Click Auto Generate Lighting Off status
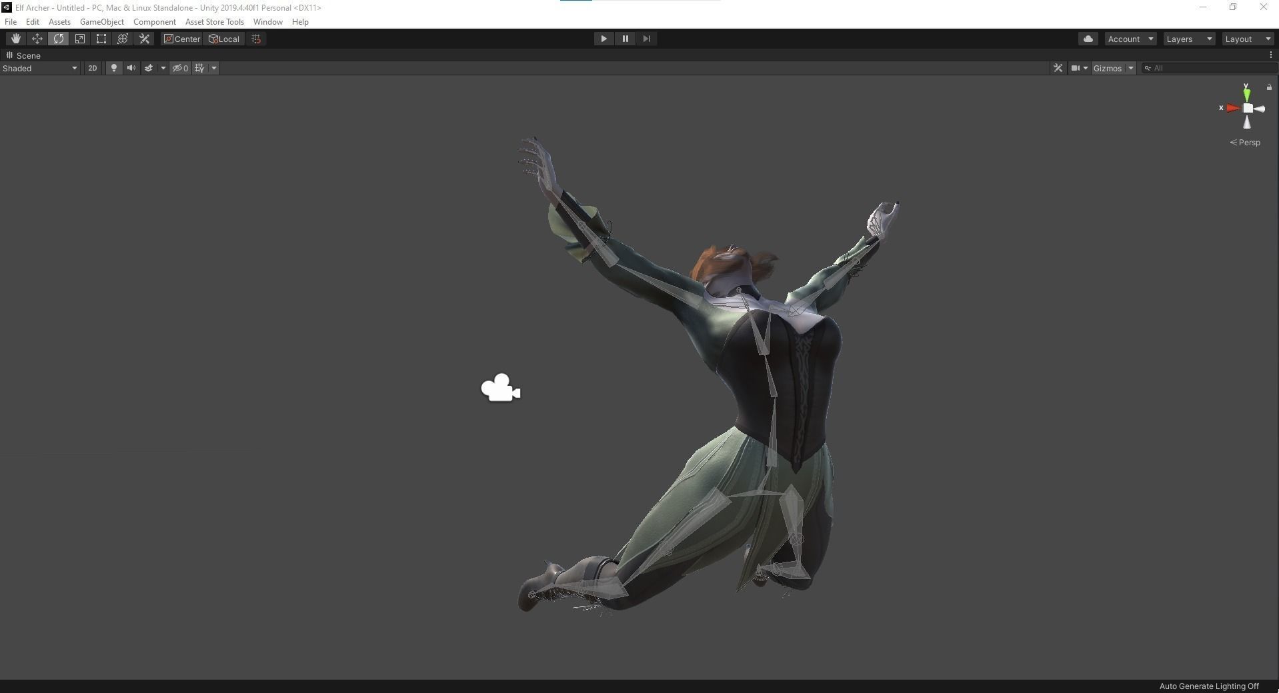This screenshot has width=1279, height=693. 1209,686
